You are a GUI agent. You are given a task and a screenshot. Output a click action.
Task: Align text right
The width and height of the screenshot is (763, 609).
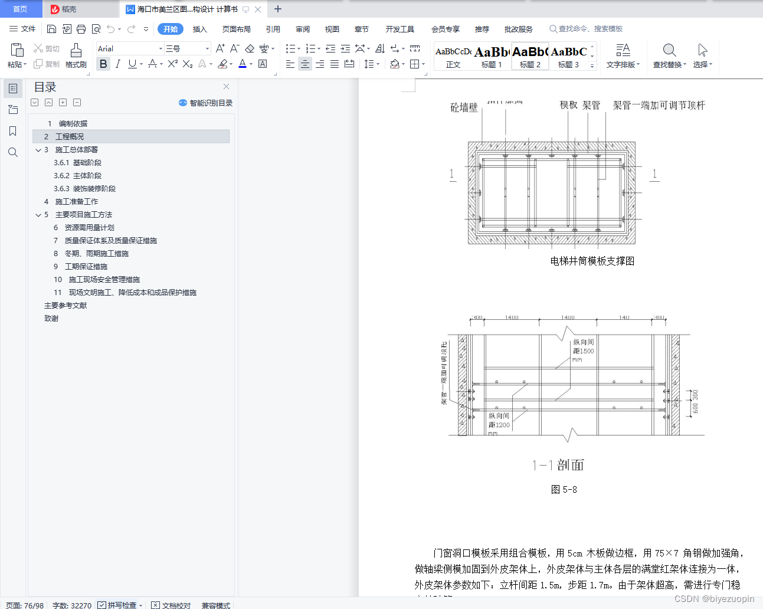(x=320, y=64)
